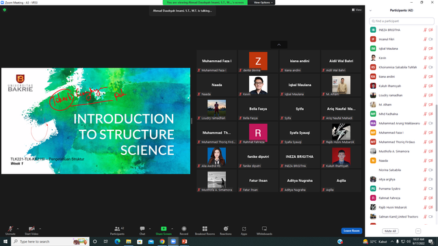Image resolution: width=438 pixels, height=246 pixels.
Task: Click the Cortana circle icon on taskbar
Action: click(94, 241)
